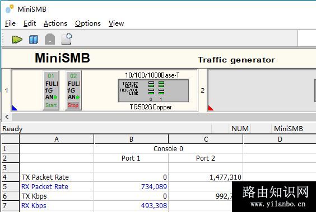Click the 10/100/1000Base-T module label

coord(152,75)
